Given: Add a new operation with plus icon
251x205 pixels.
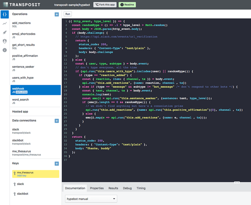Looking at the screenshot, I should click(57, 14).
